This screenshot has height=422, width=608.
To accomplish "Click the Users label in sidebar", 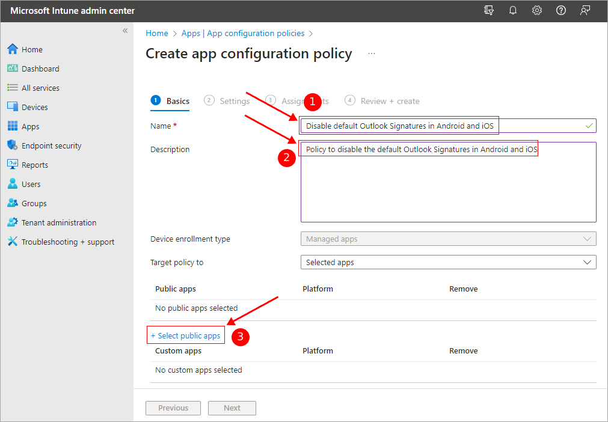I will pos(31,184).
